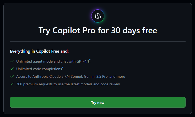The height and width of the screenshot is (117, 195).
Task: Click the checkmark beside Unlimited agent mode
Action: (12, 61)
